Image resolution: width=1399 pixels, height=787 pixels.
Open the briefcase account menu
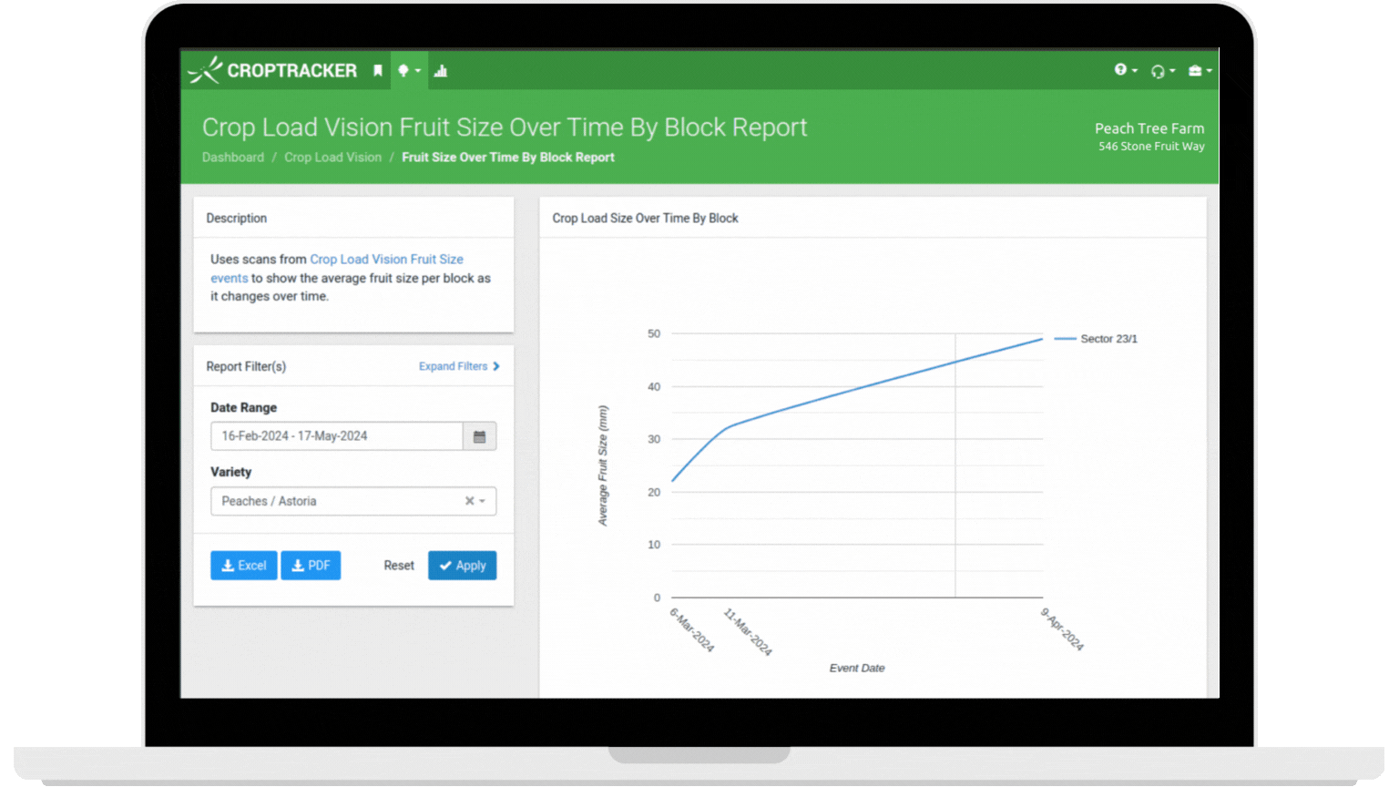(x=1200, y=71)
